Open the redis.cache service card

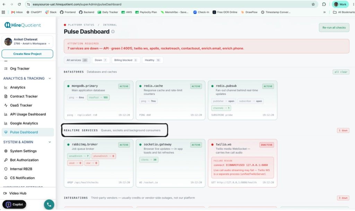tap(171, 100)
